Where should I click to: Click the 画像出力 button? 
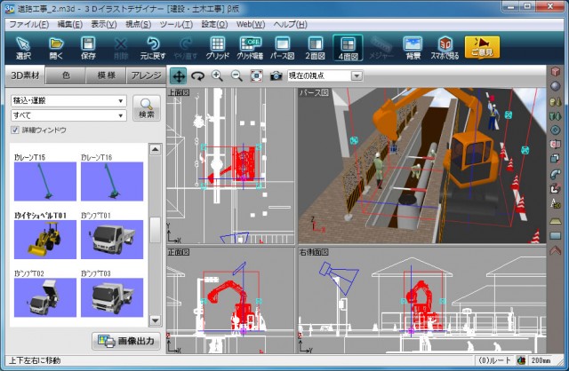(125, 341)
